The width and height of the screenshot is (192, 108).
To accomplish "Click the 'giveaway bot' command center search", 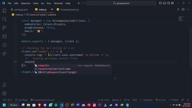I will point(121,3).
